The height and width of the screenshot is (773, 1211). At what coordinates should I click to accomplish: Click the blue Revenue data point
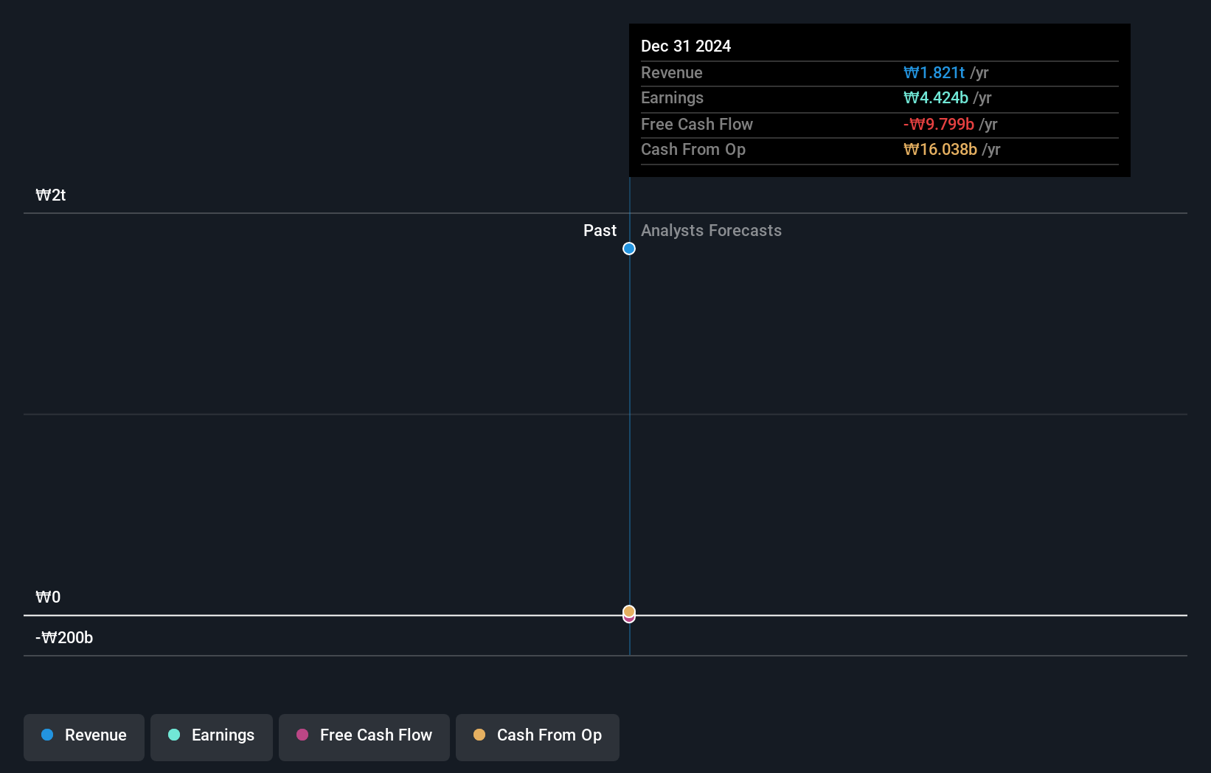click(x=629, y=249)
